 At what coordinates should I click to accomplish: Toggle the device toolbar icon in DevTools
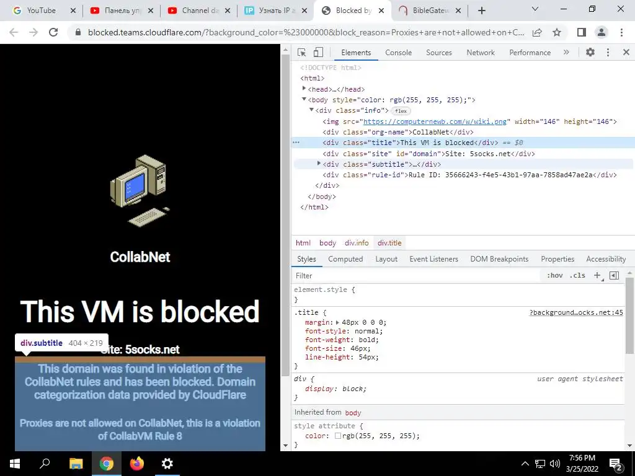pyautogui.click(x=318, y=52)
